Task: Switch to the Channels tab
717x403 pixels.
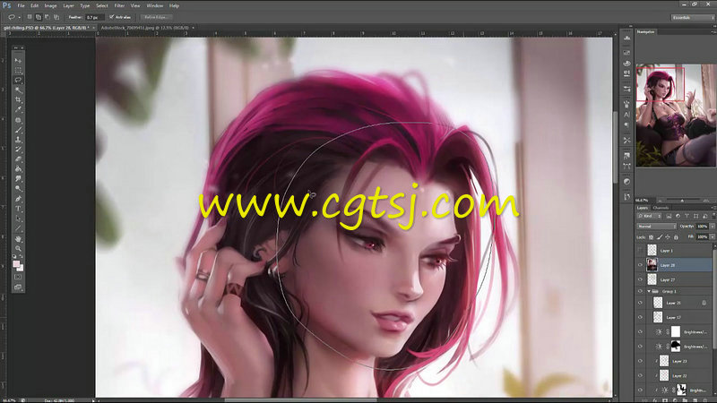Action: 661,208
